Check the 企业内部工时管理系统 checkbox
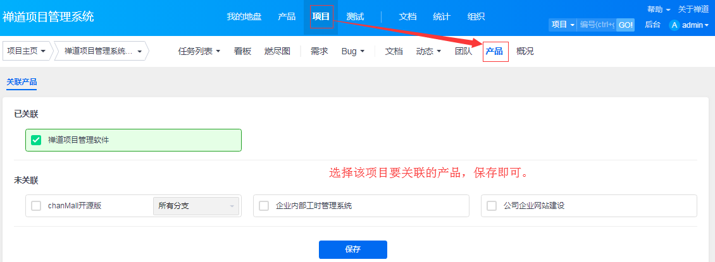 pos(264,206)
